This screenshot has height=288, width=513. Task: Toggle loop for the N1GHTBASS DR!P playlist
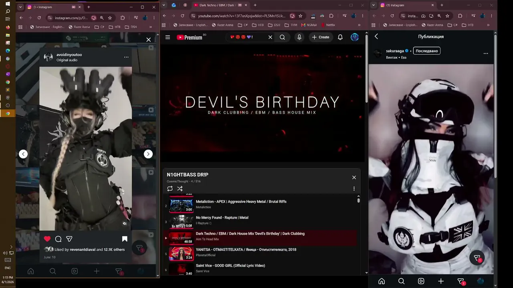coord(170,189)
